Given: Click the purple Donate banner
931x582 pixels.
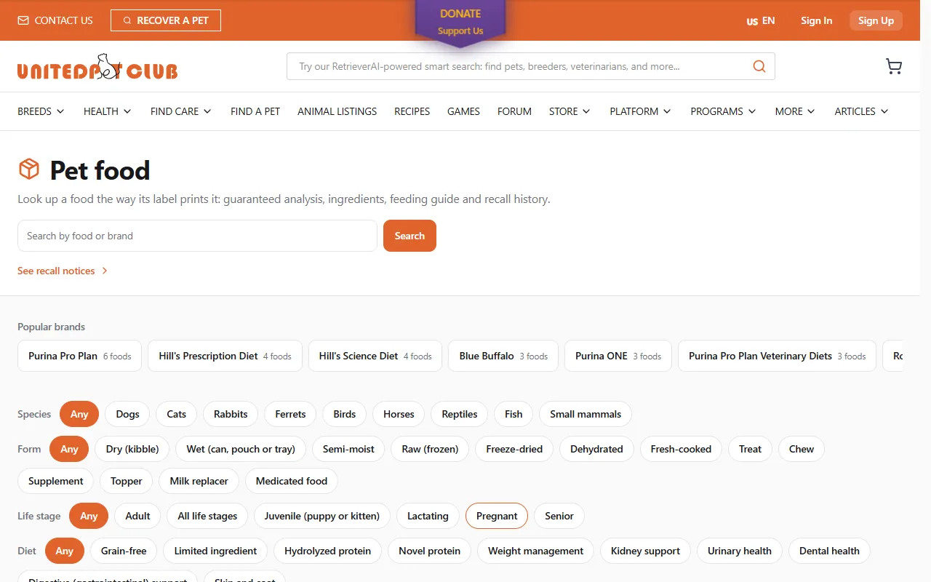Looking at the screenshot, I should pyautogui.click(x=460, y=23).
